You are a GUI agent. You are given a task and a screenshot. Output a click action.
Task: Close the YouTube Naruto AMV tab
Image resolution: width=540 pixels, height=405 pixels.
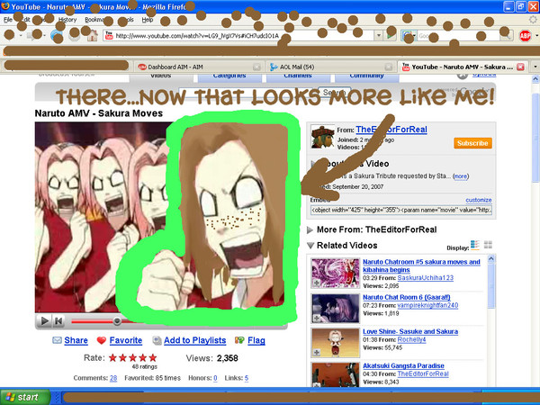tap(521, 67)
